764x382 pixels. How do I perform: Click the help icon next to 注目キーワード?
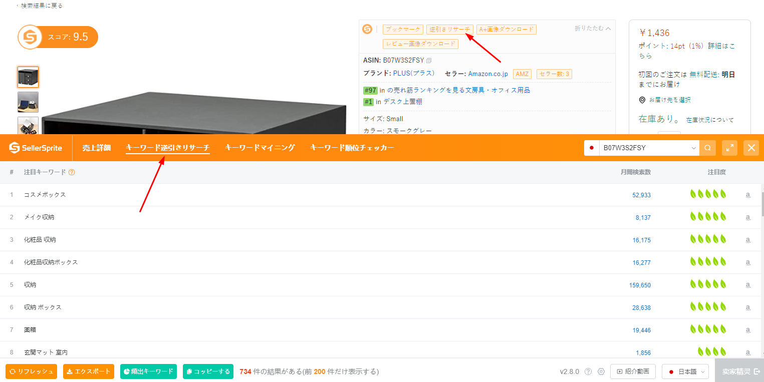(72, 172)
